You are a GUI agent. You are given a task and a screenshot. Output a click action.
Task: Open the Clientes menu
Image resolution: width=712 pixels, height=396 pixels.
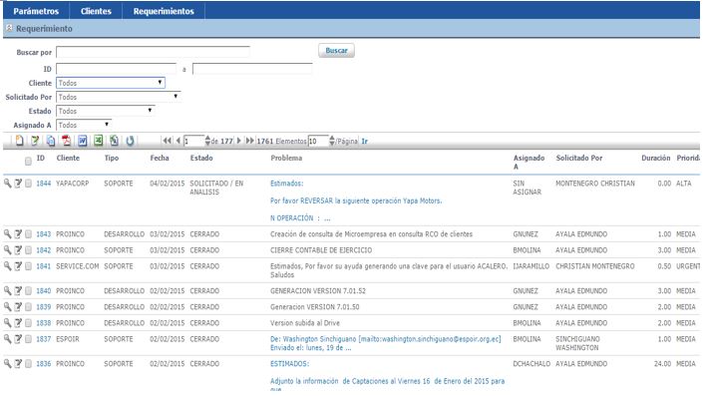[96, 11]
